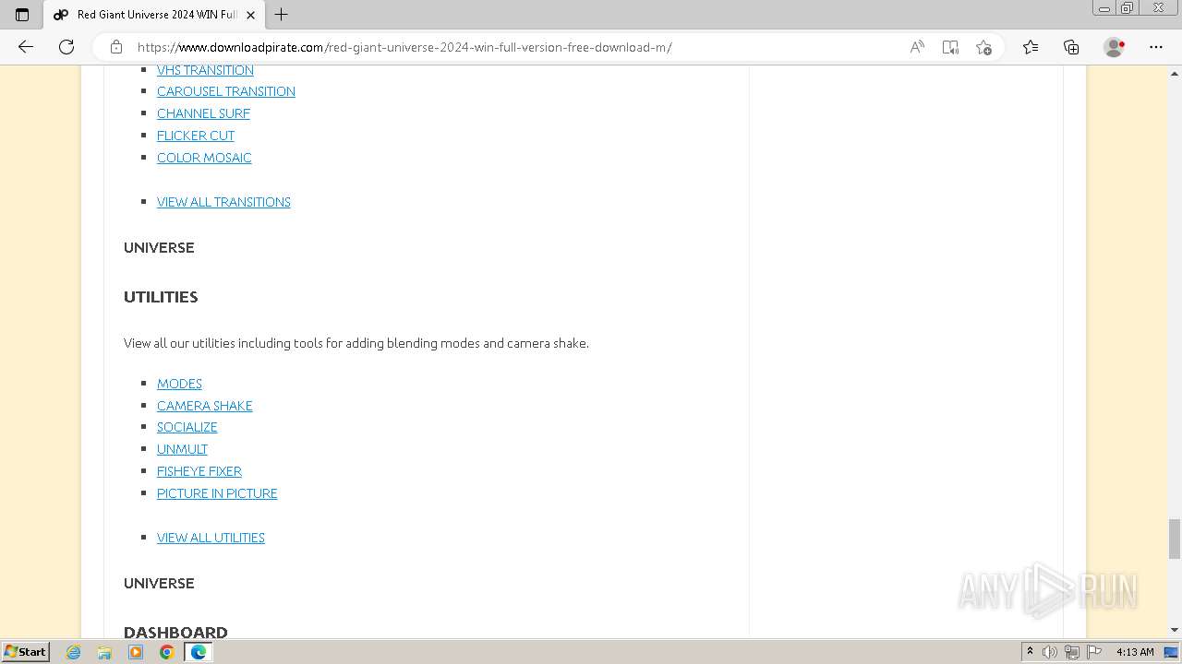
Task: Open browser Collections
Action: pyautogui.click(x=1071, y=47)
